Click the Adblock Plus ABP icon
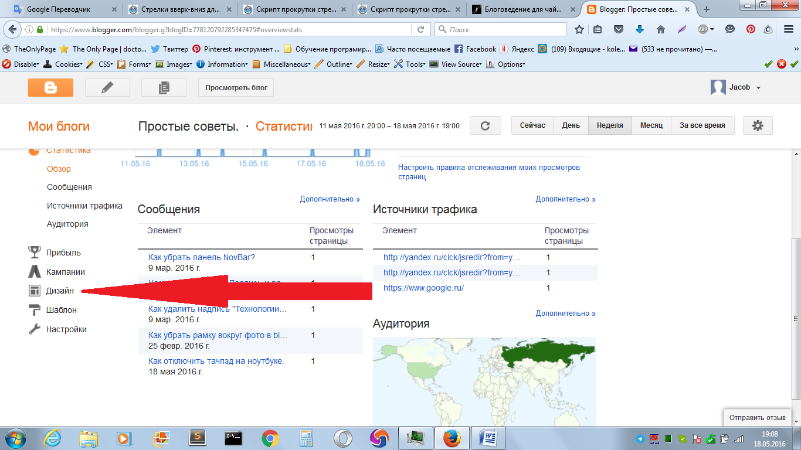 (x=703, y=29)
